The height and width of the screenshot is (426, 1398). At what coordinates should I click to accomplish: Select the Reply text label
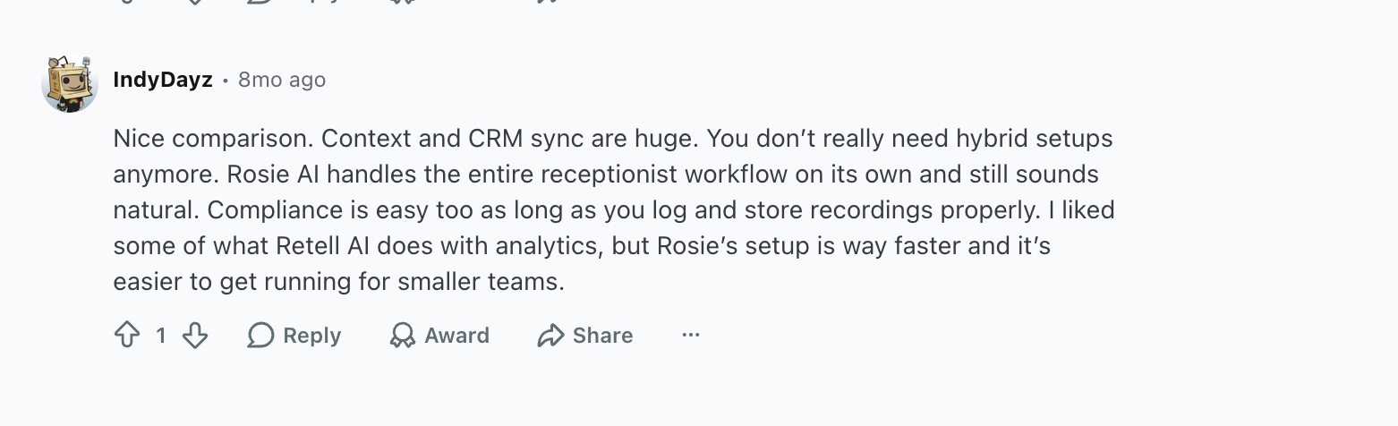coord(312,336)
